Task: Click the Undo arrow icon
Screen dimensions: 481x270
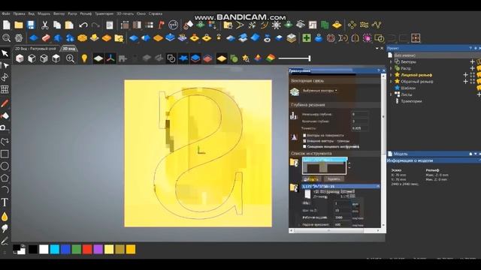Action: (x=83, y=25)
